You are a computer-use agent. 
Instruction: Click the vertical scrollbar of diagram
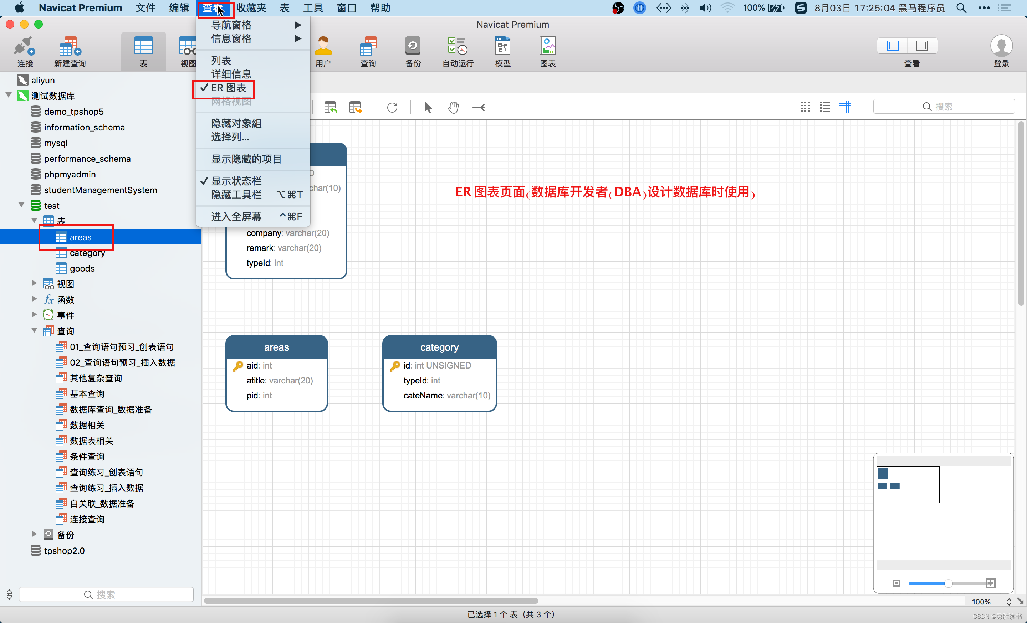(x=1021, y=213)
